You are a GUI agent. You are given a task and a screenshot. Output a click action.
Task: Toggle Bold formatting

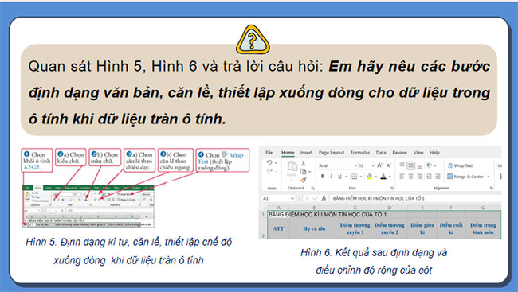[x=323, y=177]
